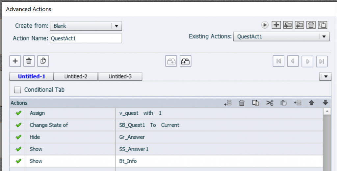The height and width of the screenshot is (171, 337).
Task: Switch to the Untitled-3 tab
Action: tap(120, 76)
